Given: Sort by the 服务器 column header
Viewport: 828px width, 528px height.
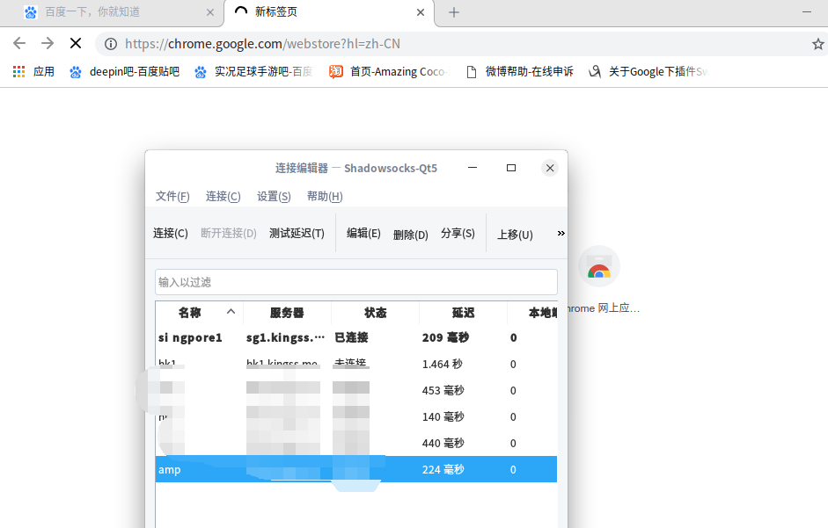Looking at the screenshot, I should click(x=287, y=313).
